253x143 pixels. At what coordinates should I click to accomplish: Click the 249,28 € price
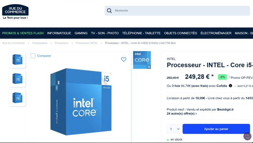click(199, 77)
